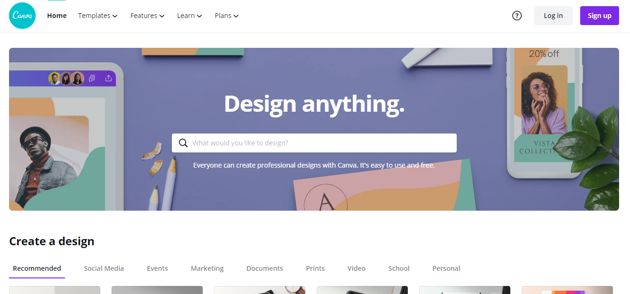
Task: Expand the Features dropdown menu
Action: pyautogui.click(x=147, y=16)
